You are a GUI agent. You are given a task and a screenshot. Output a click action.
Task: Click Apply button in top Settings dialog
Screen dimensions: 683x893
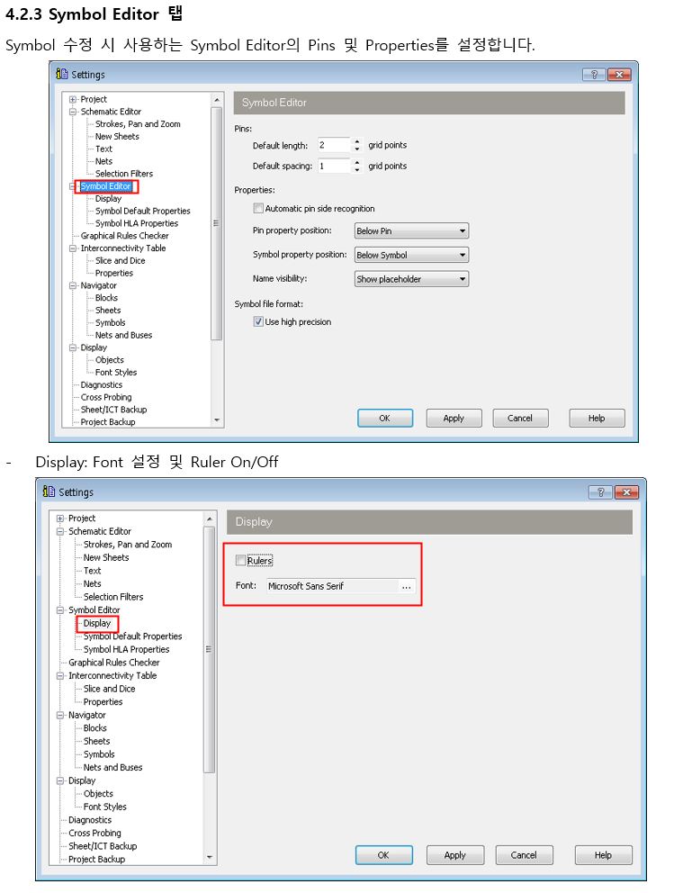point(454,418)
